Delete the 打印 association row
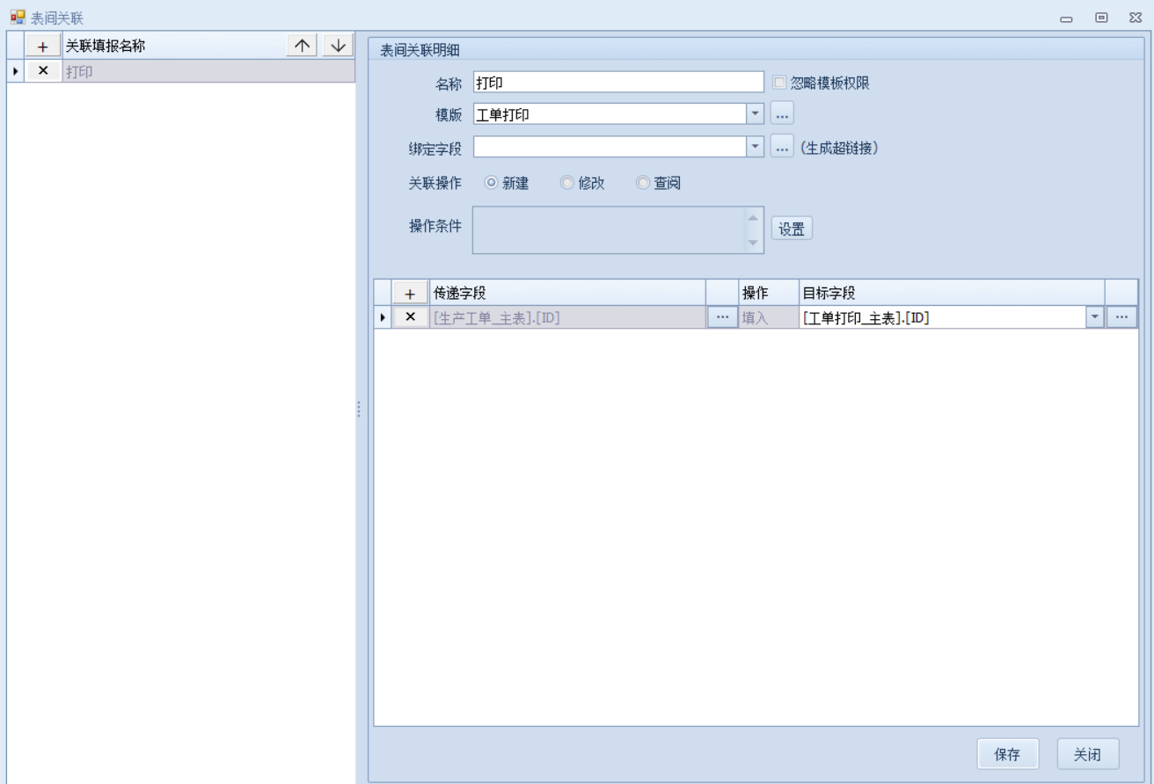 (43, 71)
